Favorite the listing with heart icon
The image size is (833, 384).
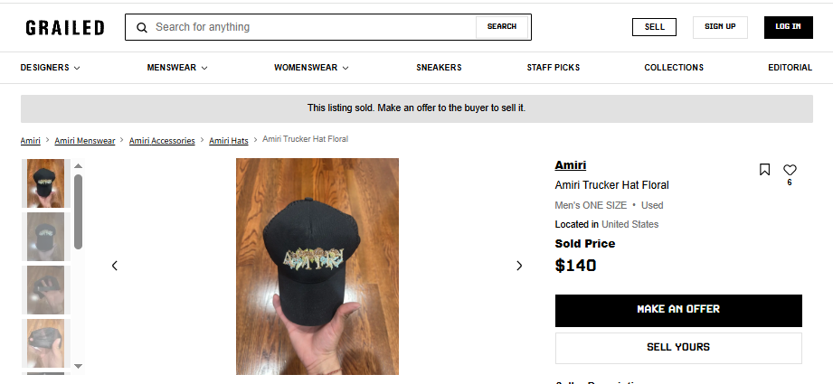click(790, 170)
